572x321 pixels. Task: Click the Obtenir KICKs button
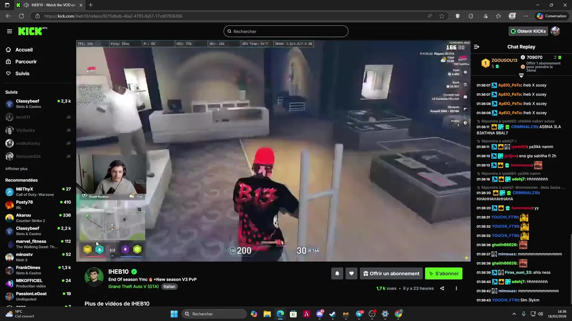point(528,31)
